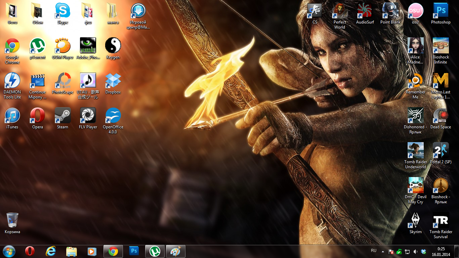Launch iTunes from the desktop
This screenshot has width=459, height=258.
click(12, 118)
